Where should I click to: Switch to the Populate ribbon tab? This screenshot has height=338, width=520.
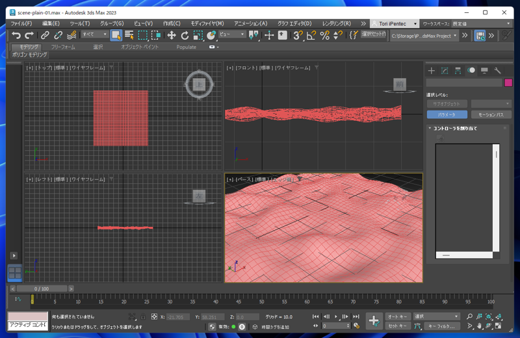tap(186, 47)
